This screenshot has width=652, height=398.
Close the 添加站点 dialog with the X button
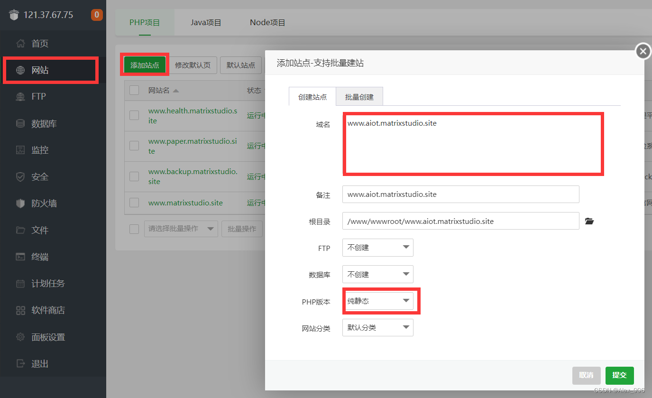[x=643, y=51]
